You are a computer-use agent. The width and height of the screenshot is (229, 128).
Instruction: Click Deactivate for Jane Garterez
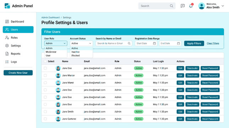click(192, 119)
